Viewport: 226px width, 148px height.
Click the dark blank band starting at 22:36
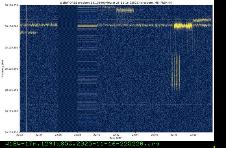(68, 70)
